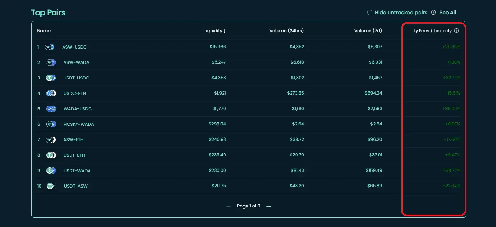
Task: Click the USDC-ETH pair token icon
Action: click(x=51, y=93)
